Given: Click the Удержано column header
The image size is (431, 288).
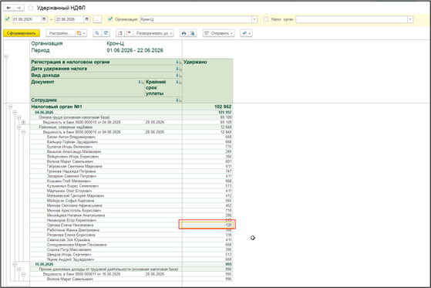Looking at the screenshot, I should coord(207,80).
